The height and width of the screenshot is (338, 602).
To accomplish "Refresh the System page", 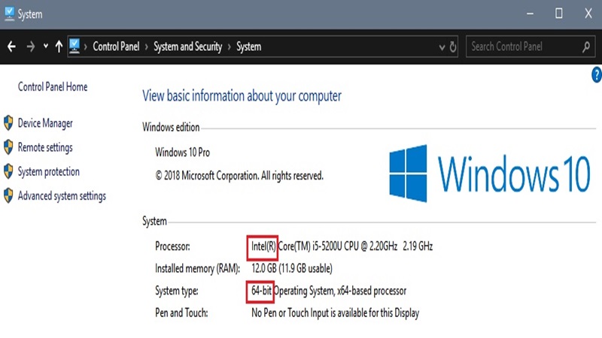I will [453, 47].
